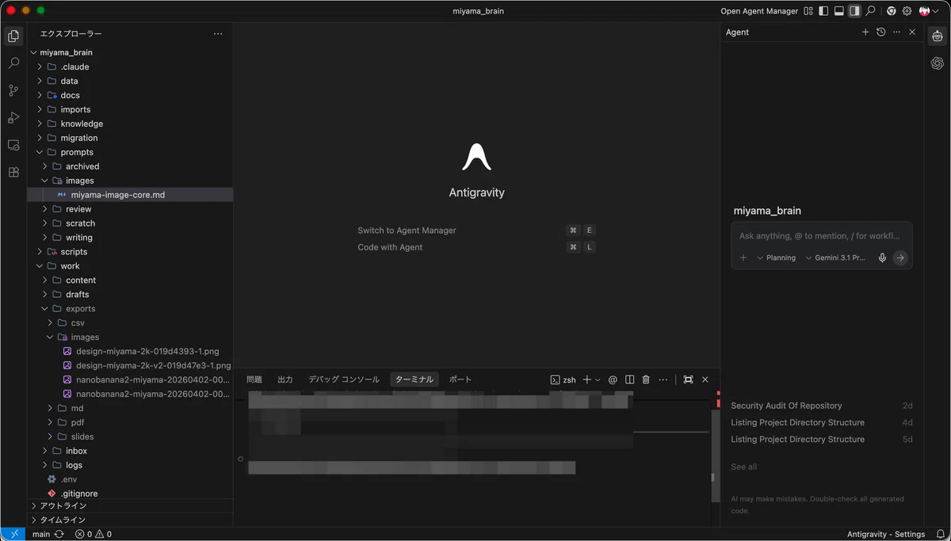The height and width of the screenshot is (541, 951).
Task: Synchronize changes with the status bar sync icon
Action: (59, 535)
